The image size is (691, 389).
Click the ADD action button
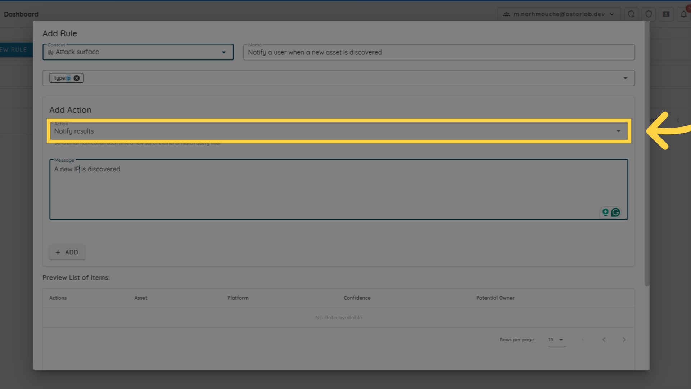pyautogui.click(x=67, y=252)
